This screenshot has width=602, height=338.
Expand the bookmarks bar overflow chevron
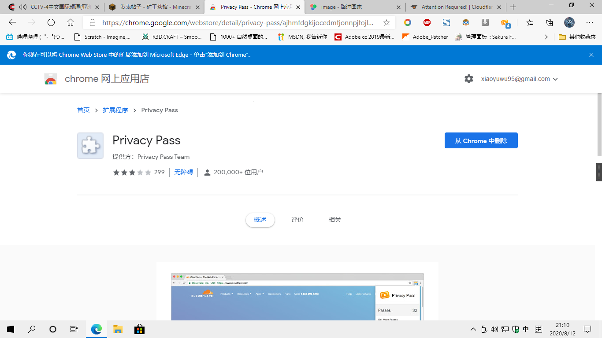click(x=546, y=37)
